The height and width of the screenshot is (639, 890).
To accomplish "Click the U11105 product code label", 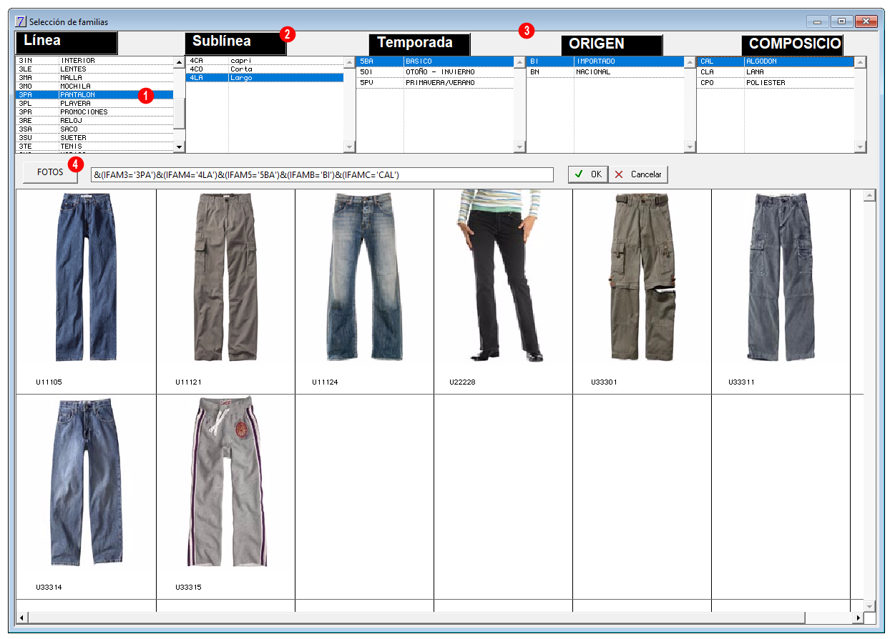I will pyautogui.click(x=49, y=382).
